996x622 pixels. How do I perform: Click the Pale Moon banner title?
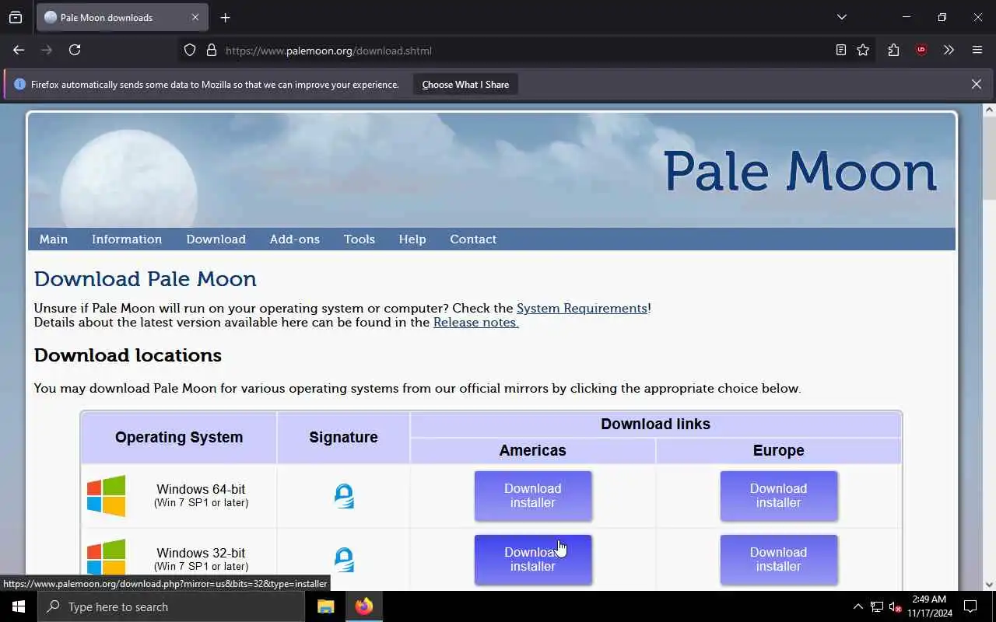[x=800, y=171]
